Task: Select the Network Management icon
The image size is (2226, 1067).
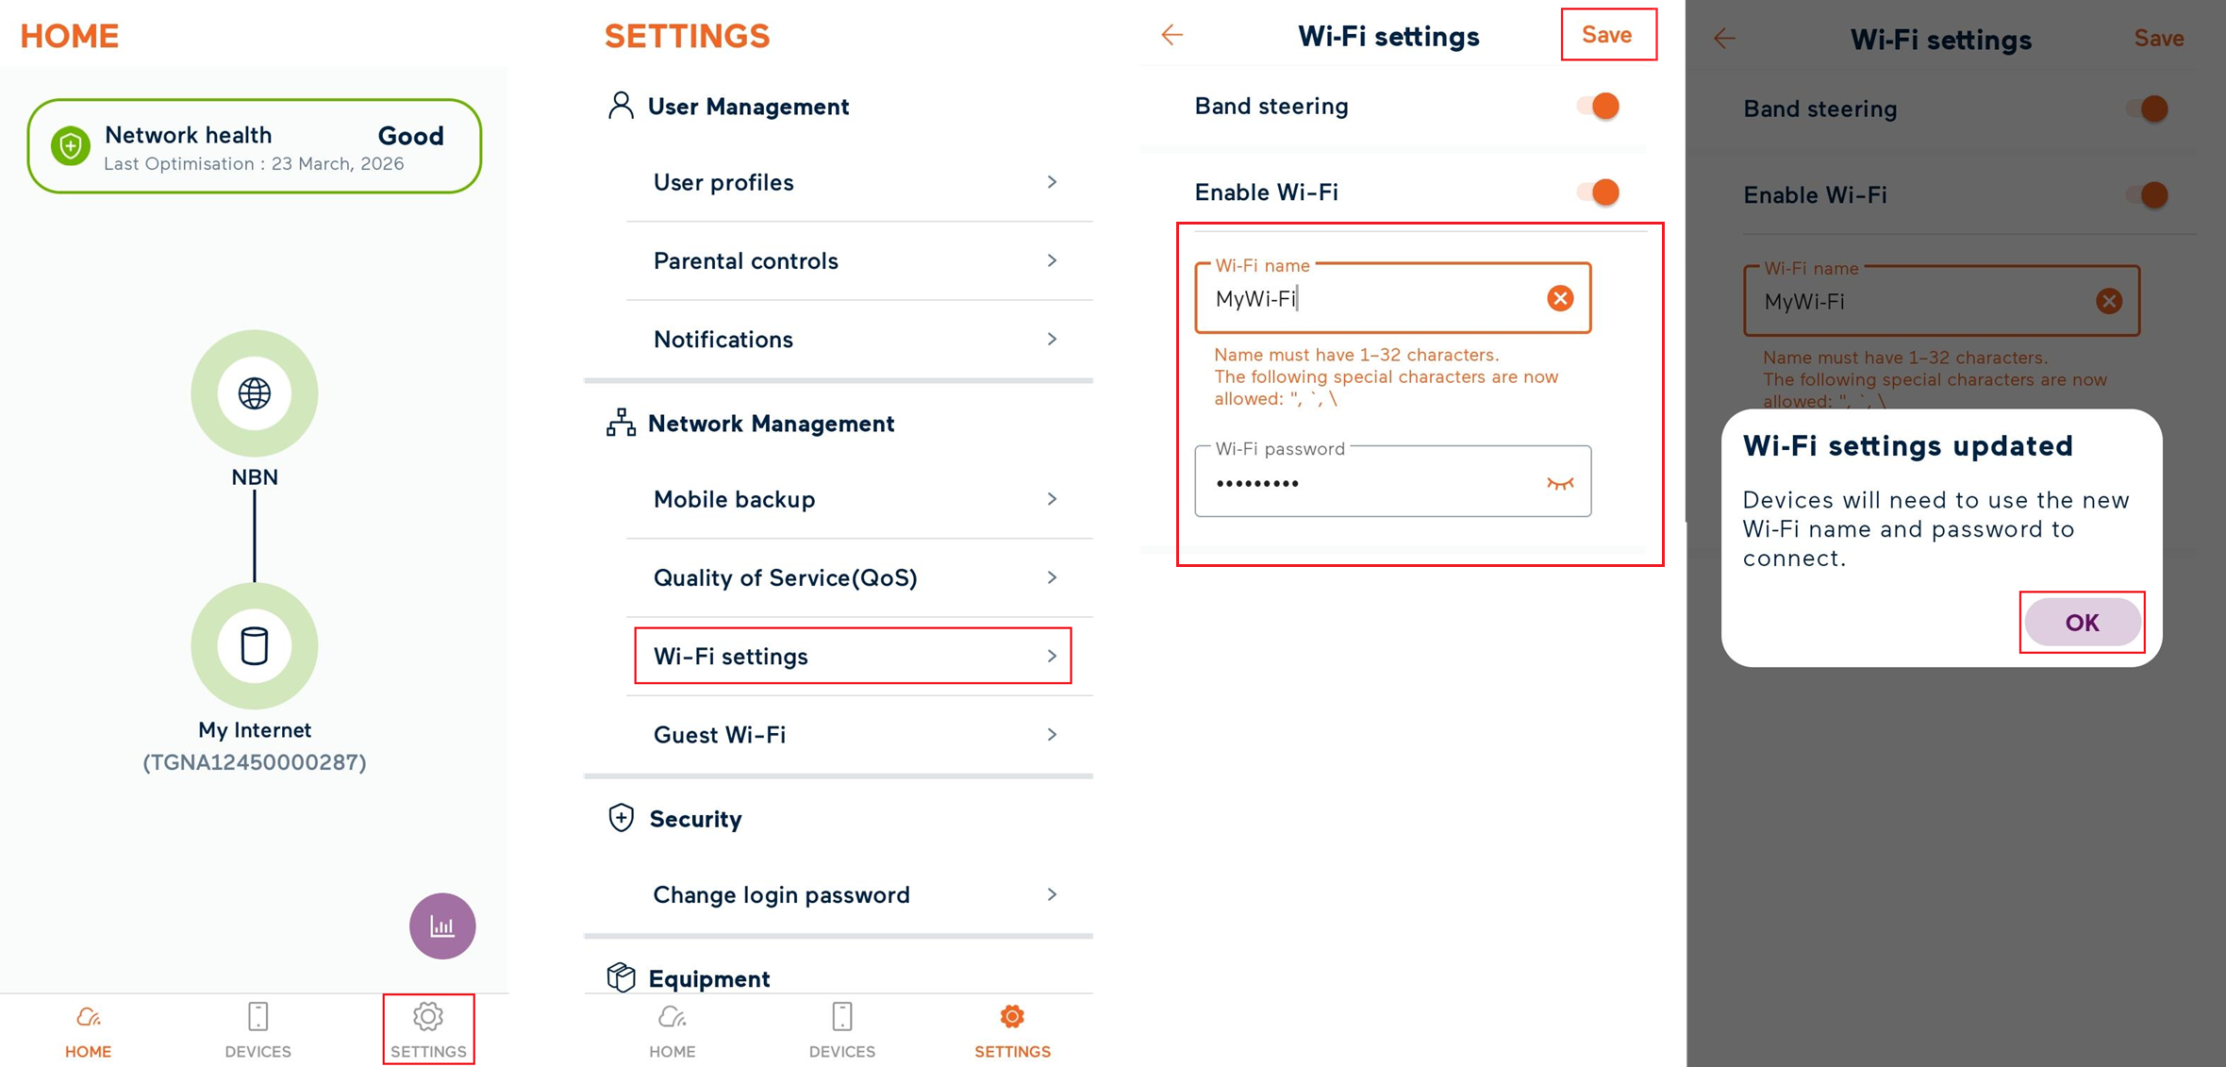Action: 621,423
